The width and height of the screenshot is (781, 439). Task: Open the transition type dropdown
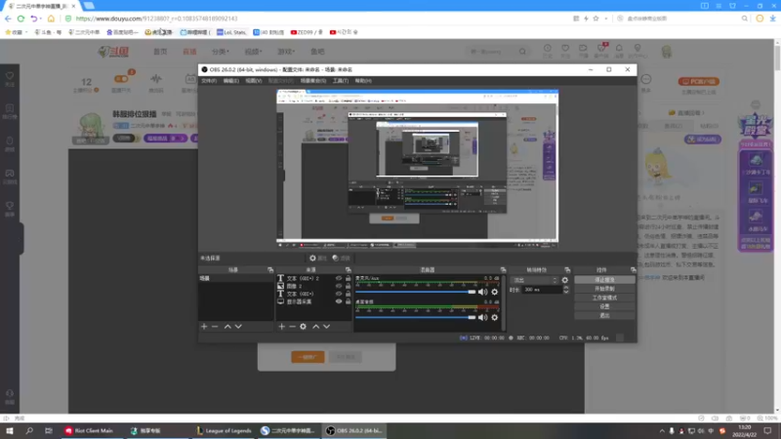click(535, 280)
